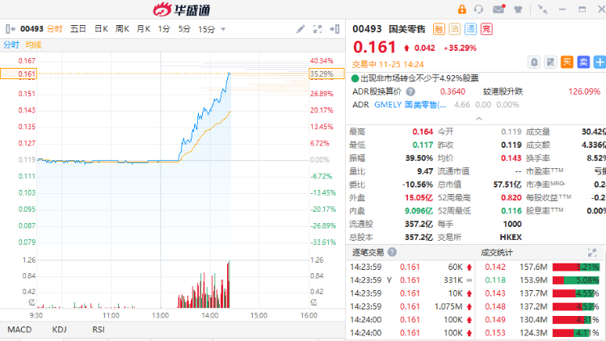The height and width of the screenshot is (341, 606).
Task: Click the orange 买 buy button
Action: (x=566, y=62)
